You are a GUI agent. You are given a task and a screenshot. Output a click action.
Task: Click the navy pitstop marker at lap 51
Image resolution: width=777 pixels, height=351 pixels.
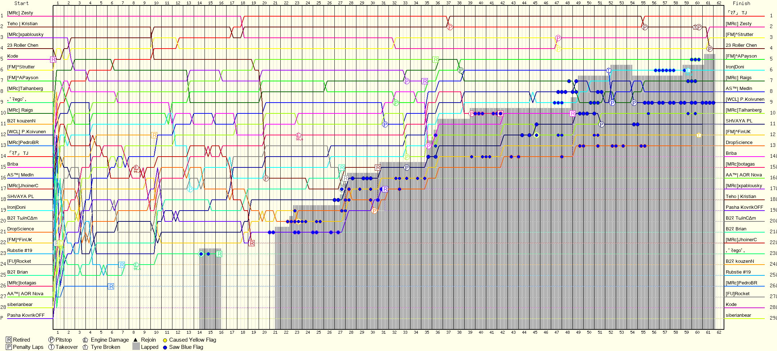(x=601, y=124)
